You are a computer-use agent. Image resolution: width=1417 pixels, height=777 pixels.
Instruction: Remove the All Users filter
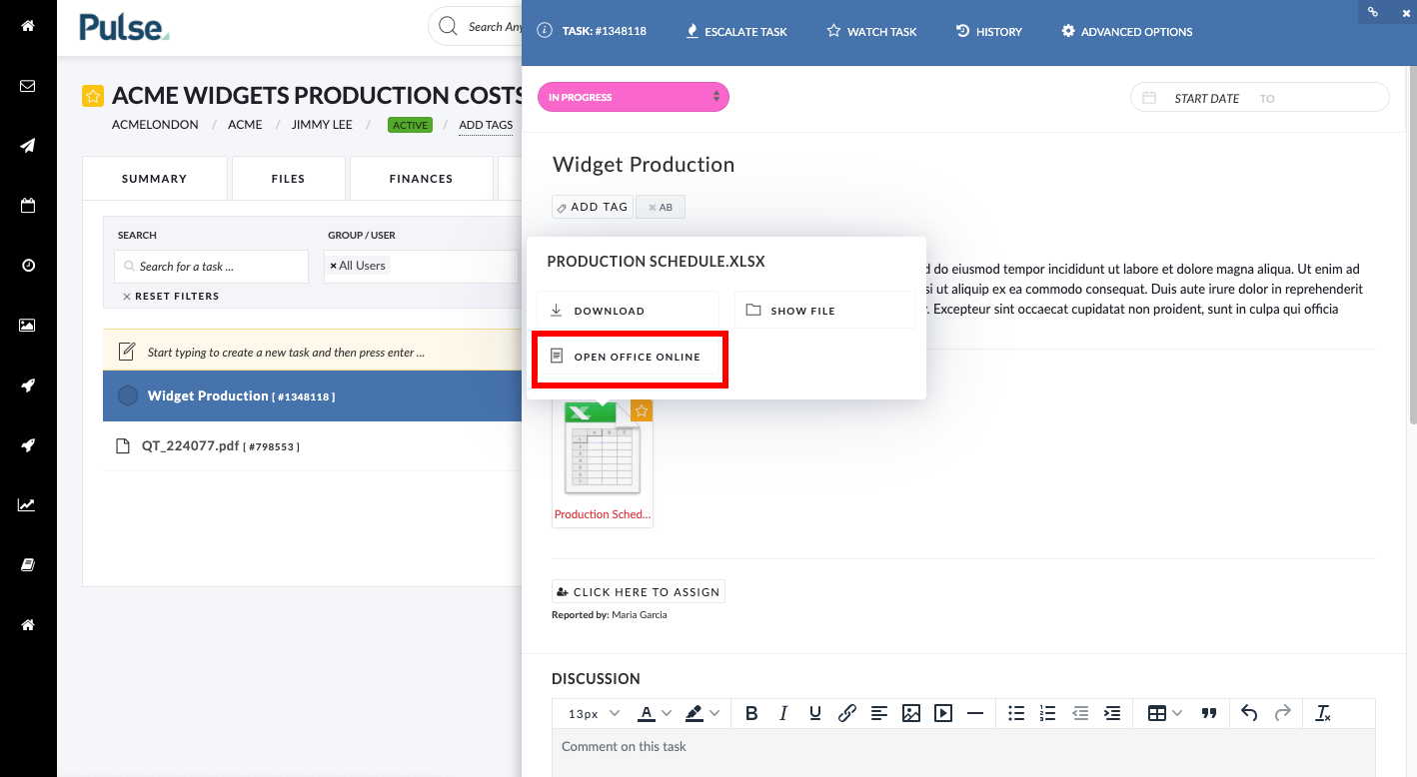tap(333, 266)
